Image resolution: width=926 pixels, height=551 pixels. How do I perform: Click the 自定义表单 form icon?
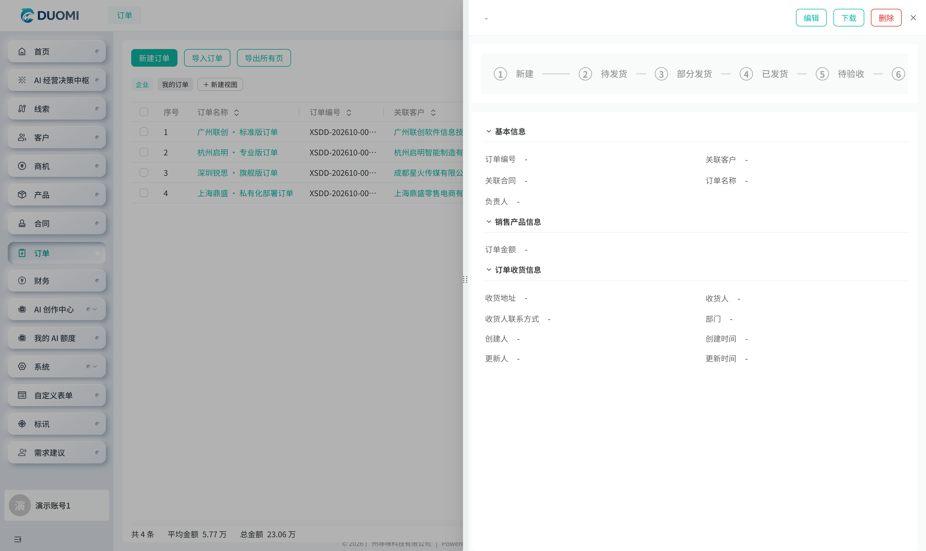(x=22, y=395)
